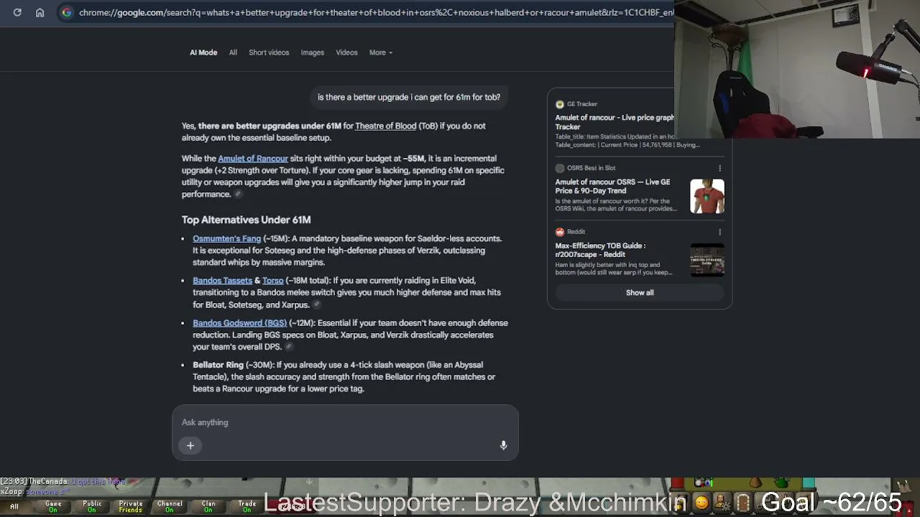Open the emoji smiley icon in game bar
The width and height of the screenshot is (920, 517).
(x=701, y=503)
